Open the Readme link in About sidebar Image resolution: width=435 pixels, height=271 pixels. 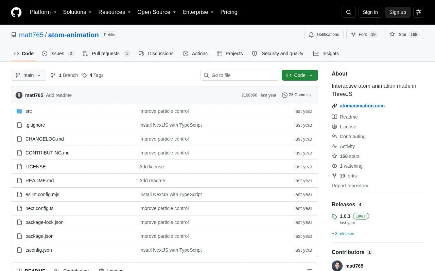(345, 117)
